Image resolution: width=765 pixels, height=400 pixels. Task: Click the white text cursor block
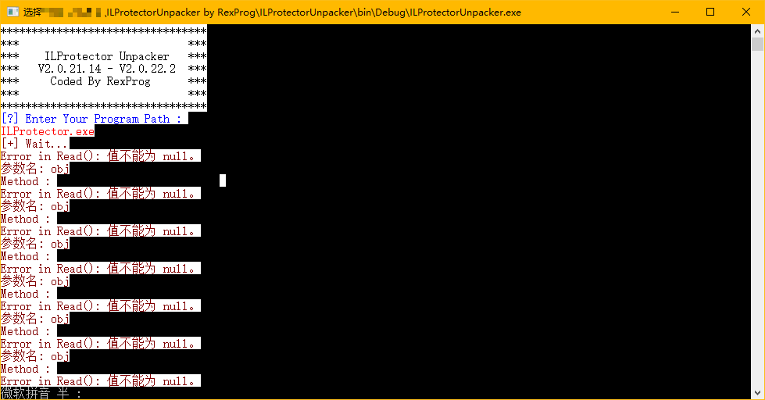point(223,180)
